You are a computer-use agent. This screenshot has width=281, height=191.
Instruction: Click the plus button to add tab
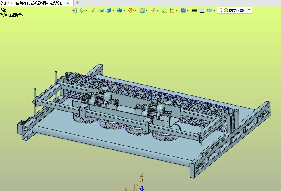click(x=78, y=3)
